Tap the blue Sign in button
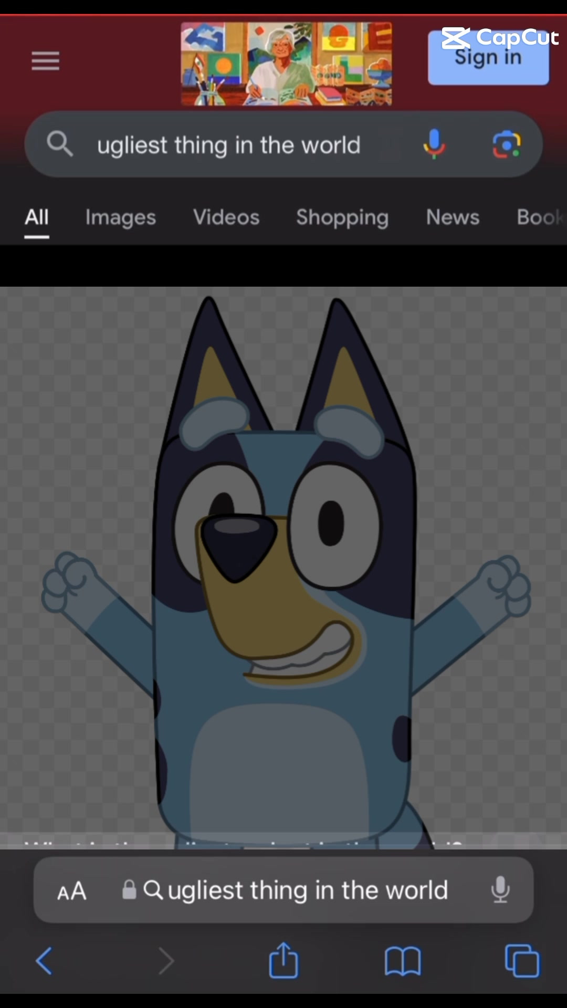This screenshot has height=1008, width=567. (x=488, y=57)
